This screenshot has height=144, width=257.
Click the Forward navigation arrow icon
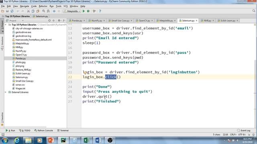pos(59,11)
